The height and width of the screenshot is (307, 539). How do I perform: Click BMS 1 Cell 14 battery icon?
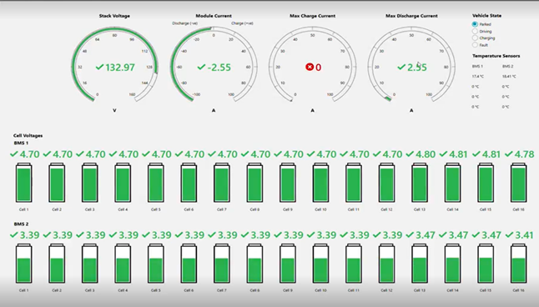point(453,183)
